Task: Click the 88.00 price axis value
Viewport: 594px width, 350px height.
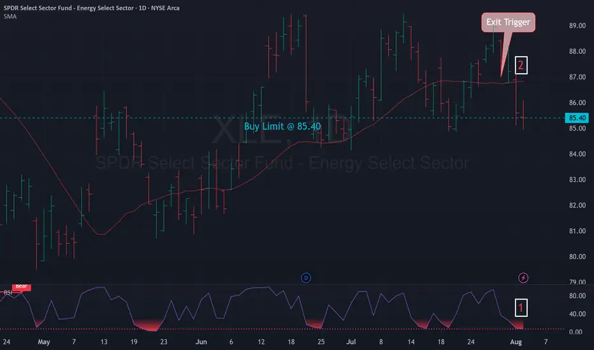Action: pyautogui.click(x=577, y=52)
